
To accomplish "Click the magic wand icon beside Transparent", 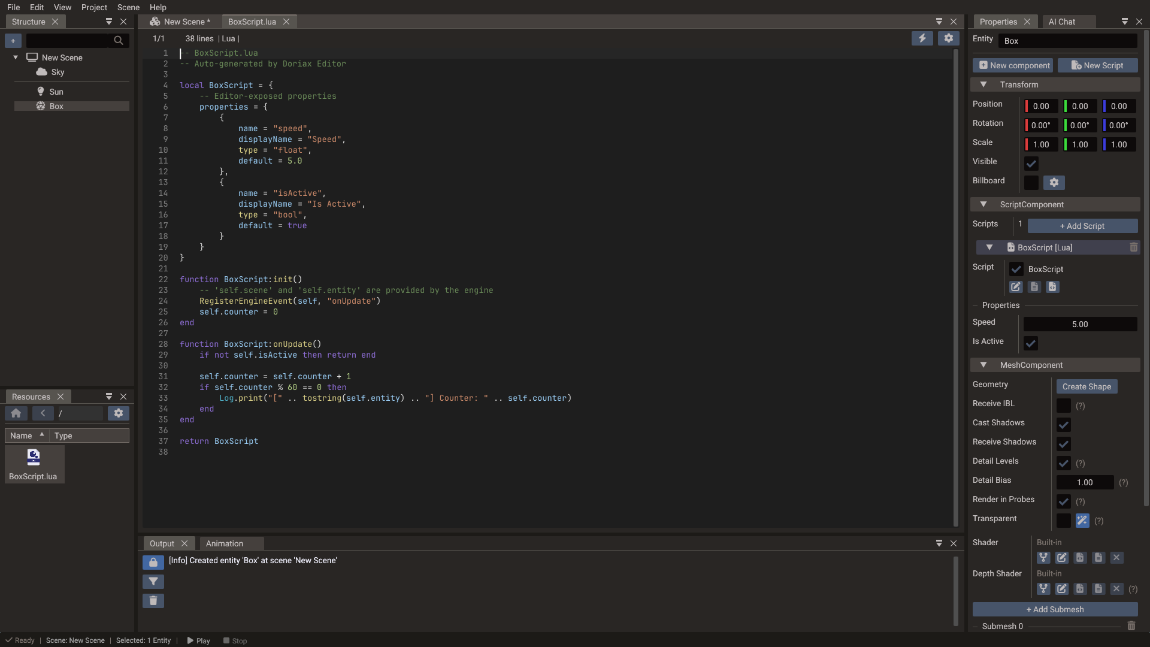I will pyautogui.click(x=1082, y=521).
